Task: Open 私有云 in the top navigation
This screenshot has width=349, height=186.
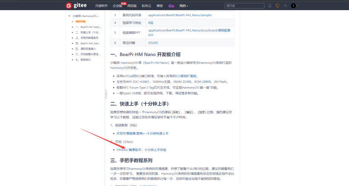Action: pos(146,6)
